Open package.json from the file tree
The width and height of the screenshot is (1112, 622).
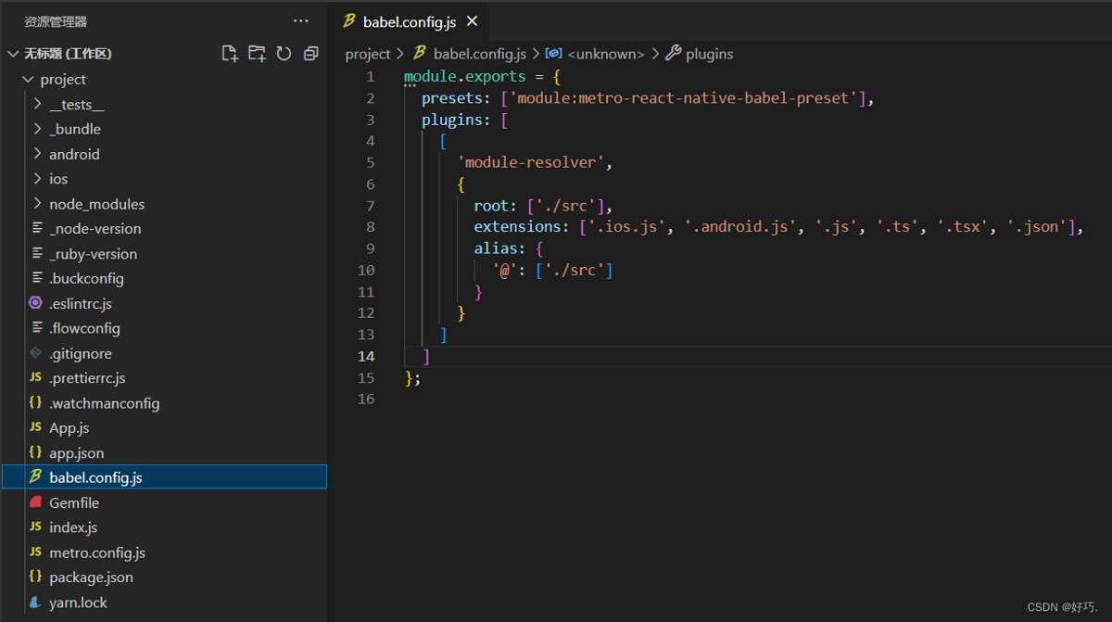91,578
